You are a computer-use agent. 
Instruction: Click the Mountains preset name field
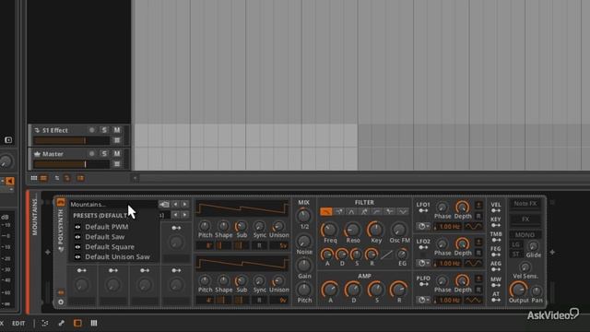(112, 205)
